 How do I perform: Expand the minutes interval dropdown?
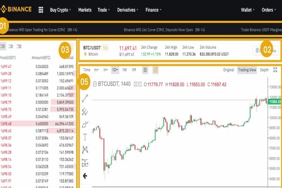coord(96,70)
